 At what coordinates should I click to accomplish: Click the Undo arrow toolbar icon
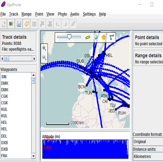pyautogui.click(x=26, y=24)
